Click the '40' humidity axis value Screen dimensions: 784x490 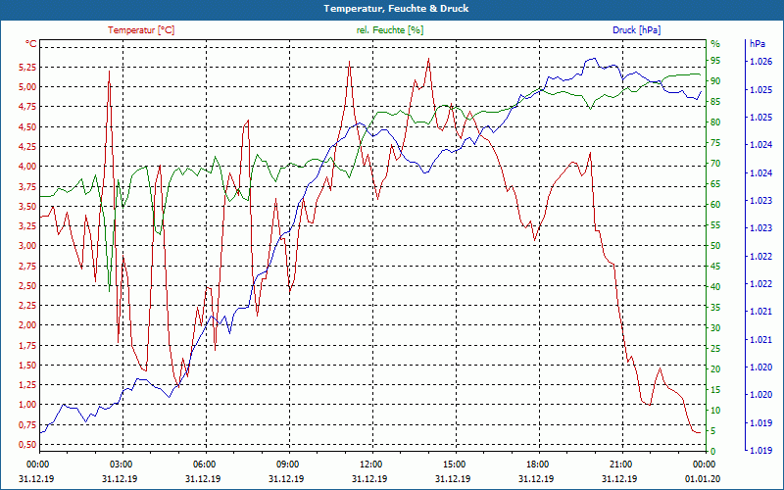point(715,287)
